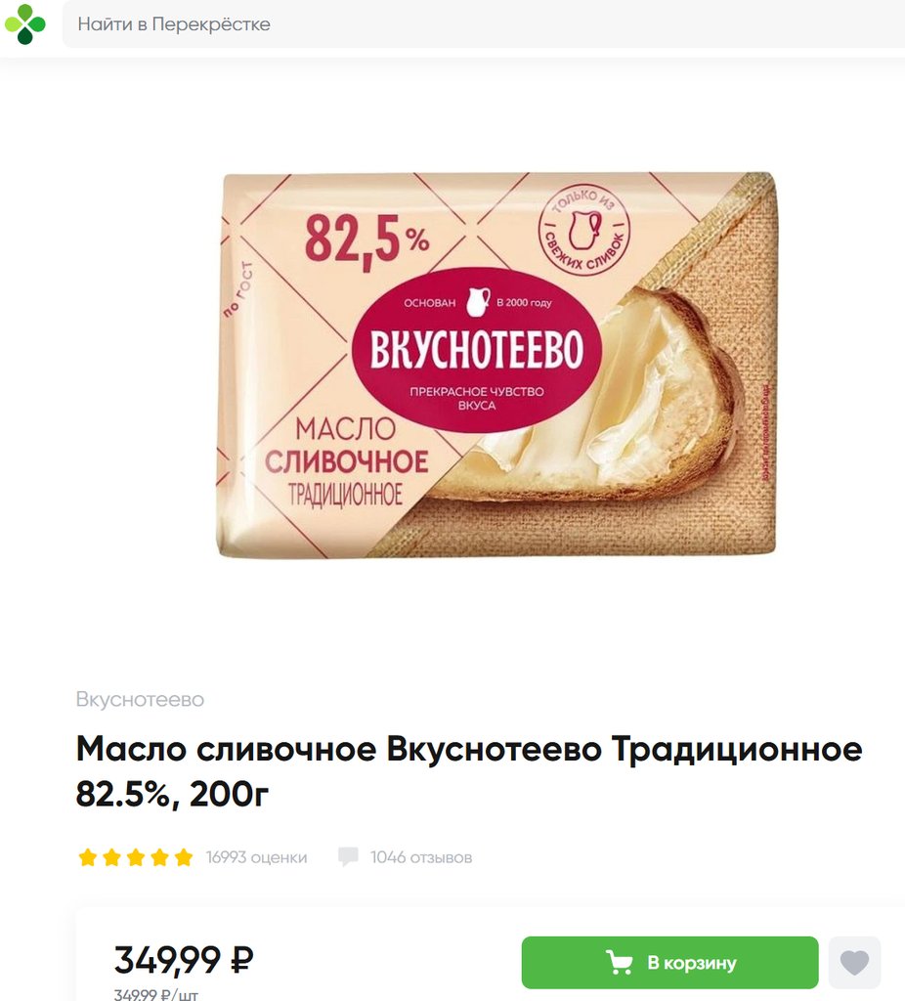Click the third yellow rating star
Image resolution: width=905 pixels, height=1001 pixels.
(x=135, y=857)
